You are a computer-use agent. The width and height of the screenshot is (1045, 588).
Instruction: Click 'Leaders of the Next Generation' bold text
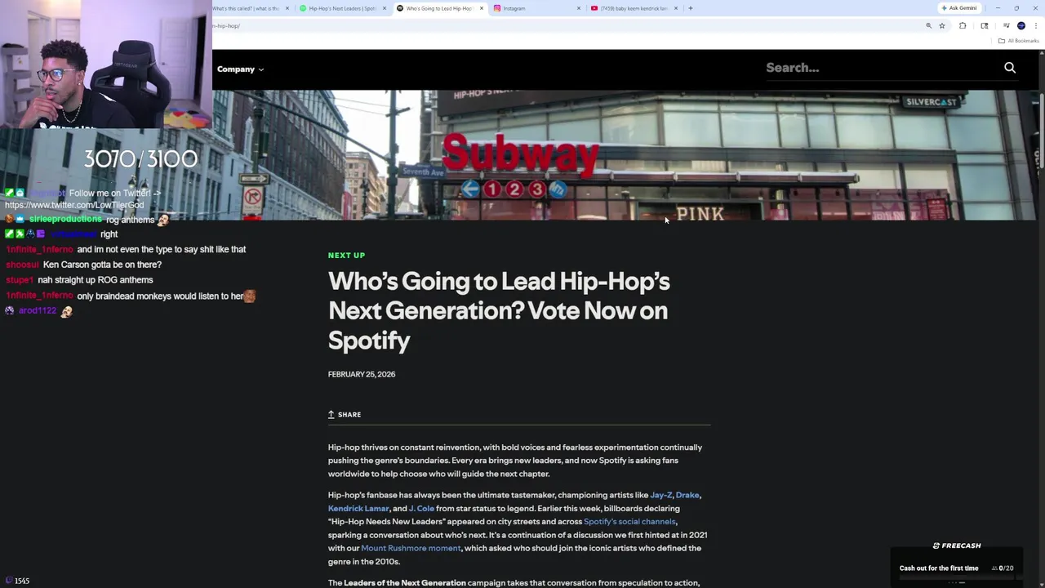(404, 583)
